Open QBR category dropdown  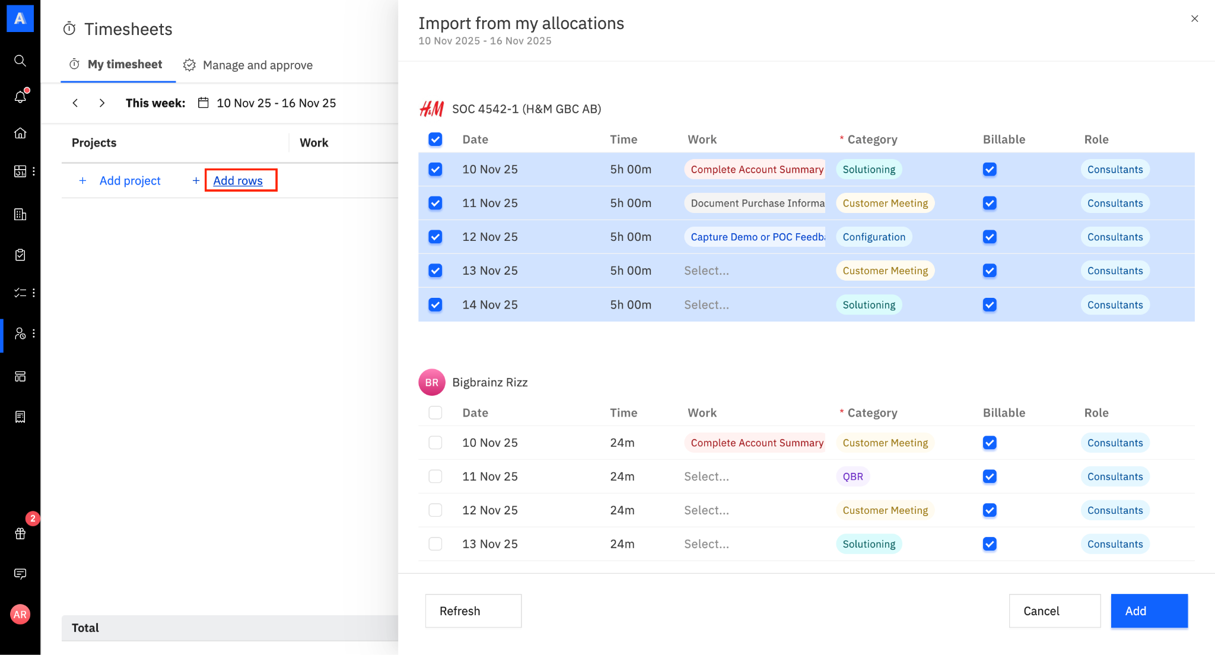(x=853, y=476)
